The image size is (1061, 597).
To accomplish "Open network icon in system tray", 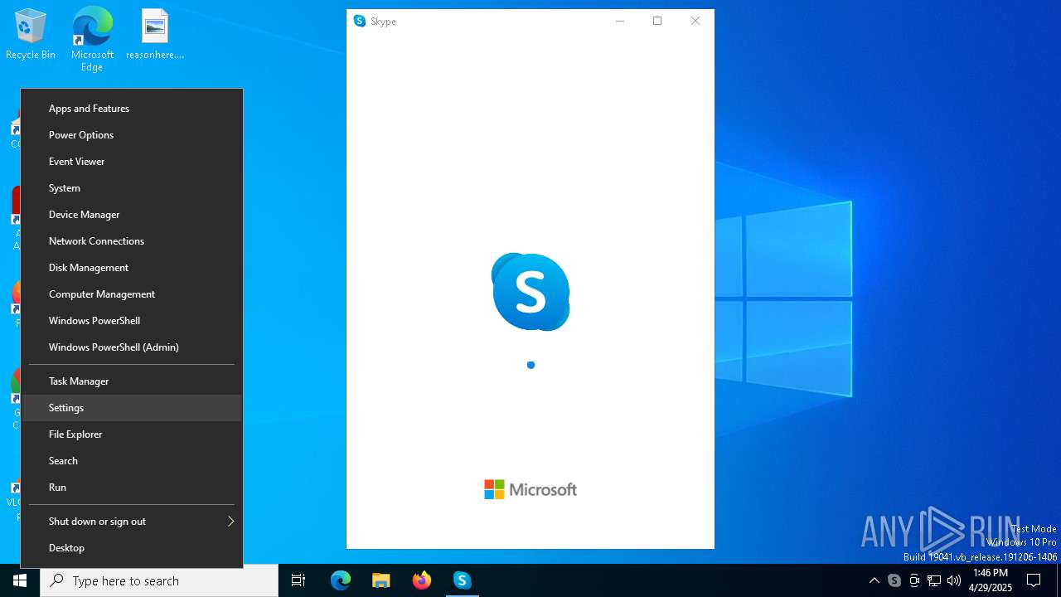I will pyautogui.click(x=934, y=580).
